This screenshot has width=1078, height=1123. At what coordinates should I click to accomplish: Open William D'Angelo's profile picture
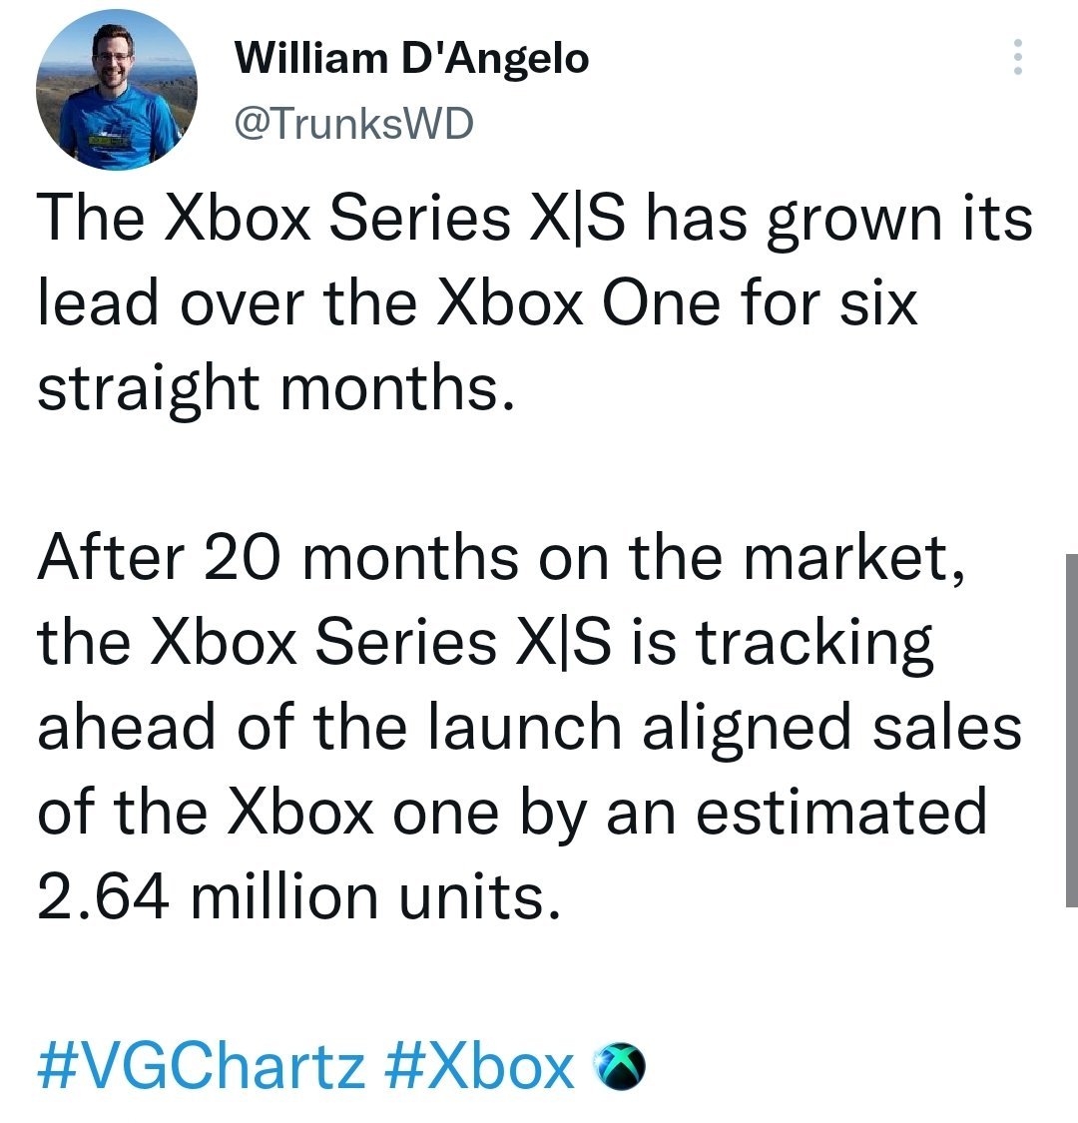coord(116,90)
